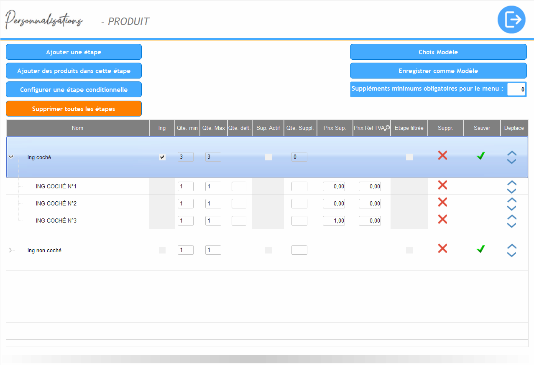Click the Suppléments minimums obligatoires field
The height and width of the screenshot is (365, 534).
coord(516,89)
